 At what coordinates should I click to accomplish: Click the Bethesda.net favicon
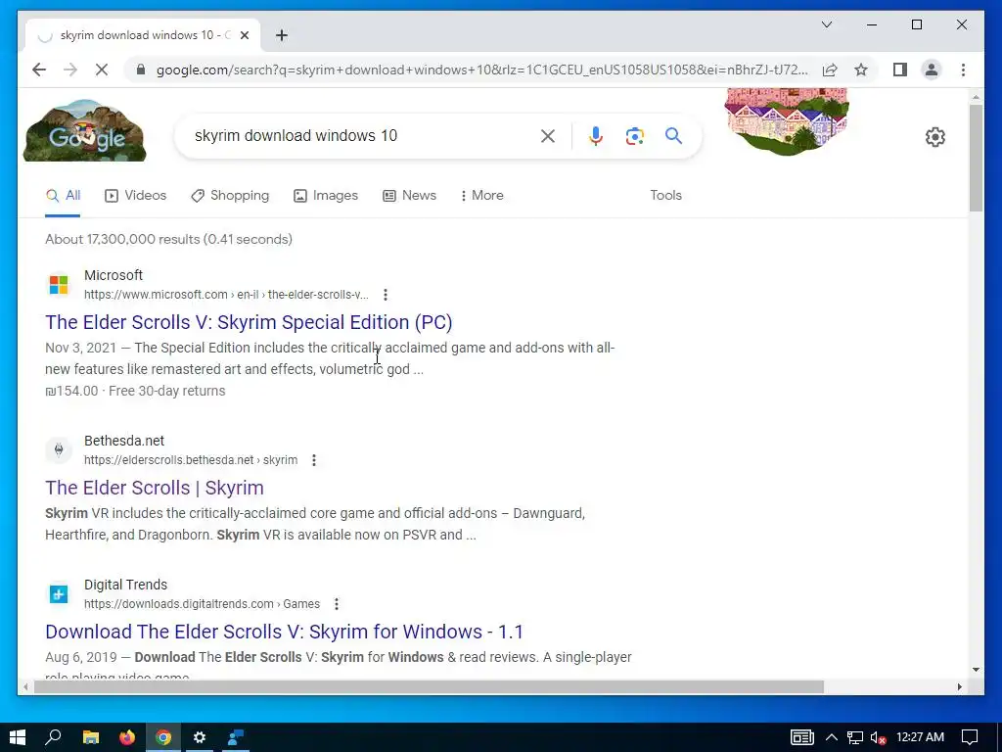(59, 450)
